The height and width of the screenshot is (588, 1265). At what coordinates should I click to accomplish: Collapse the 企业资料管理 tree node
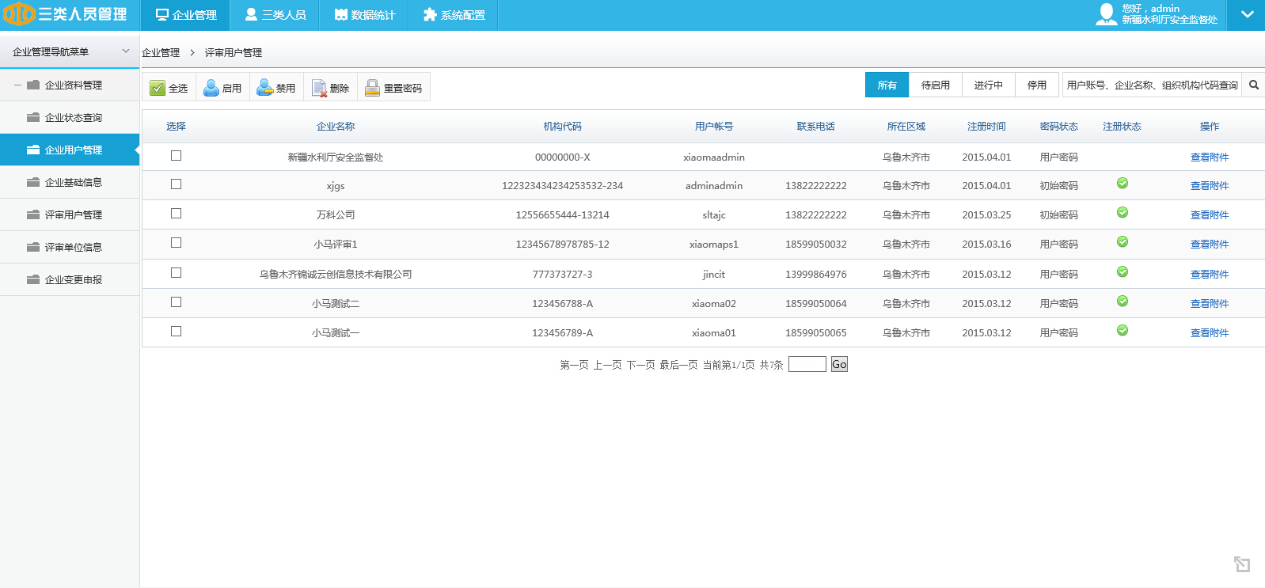(17, 85)
